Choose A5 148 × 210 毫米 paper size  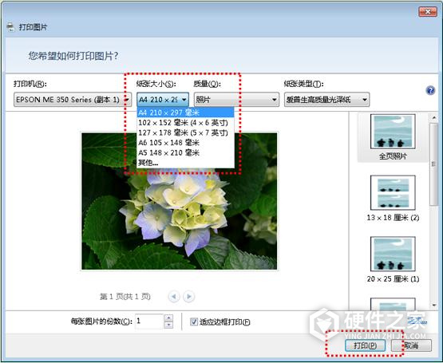tap(185, 153)
